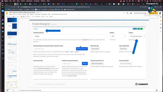Screen dimensions: 163x92
Task: Click Security headers Override defaults button
Action: coord(126,64)
